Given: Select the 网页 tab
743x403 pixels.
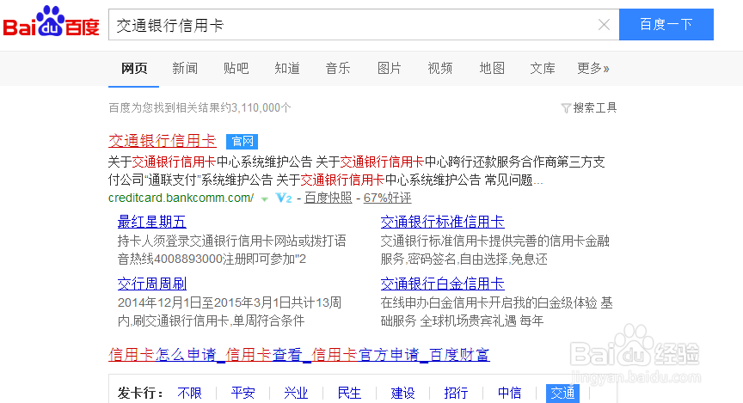Looking at the screenshot, I should [x=134, y=69].
